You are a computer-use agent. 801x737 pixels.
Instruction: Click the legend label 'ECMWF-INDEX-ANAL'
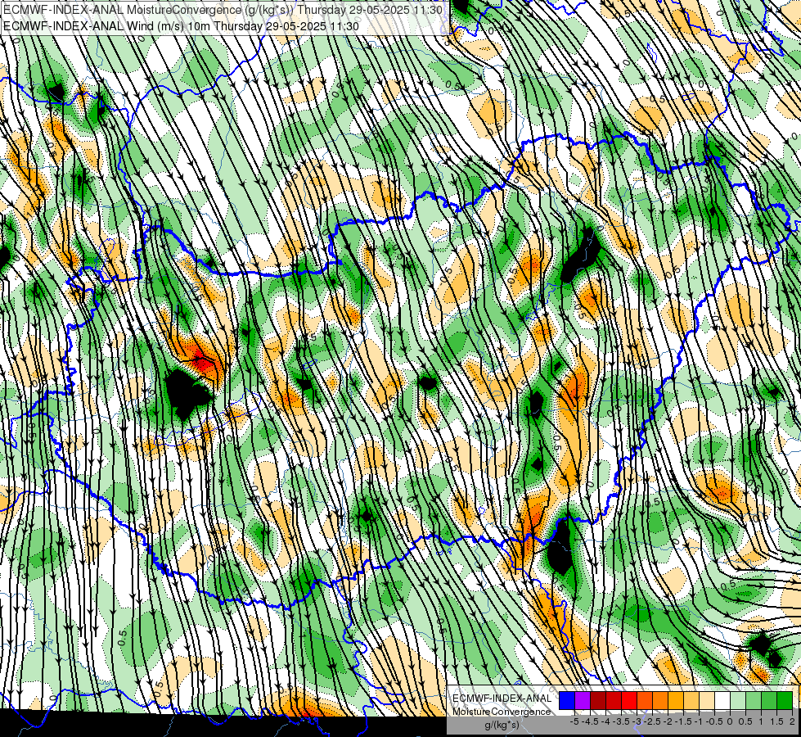(x=502, y=699)
